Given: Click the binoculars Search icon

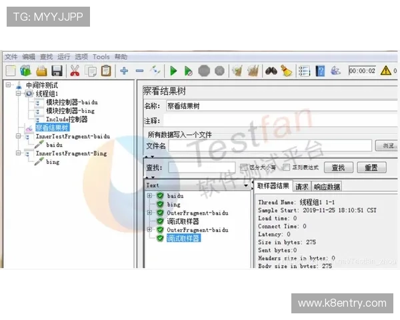Looking at the screenshot, I should [x=271, y=71].
